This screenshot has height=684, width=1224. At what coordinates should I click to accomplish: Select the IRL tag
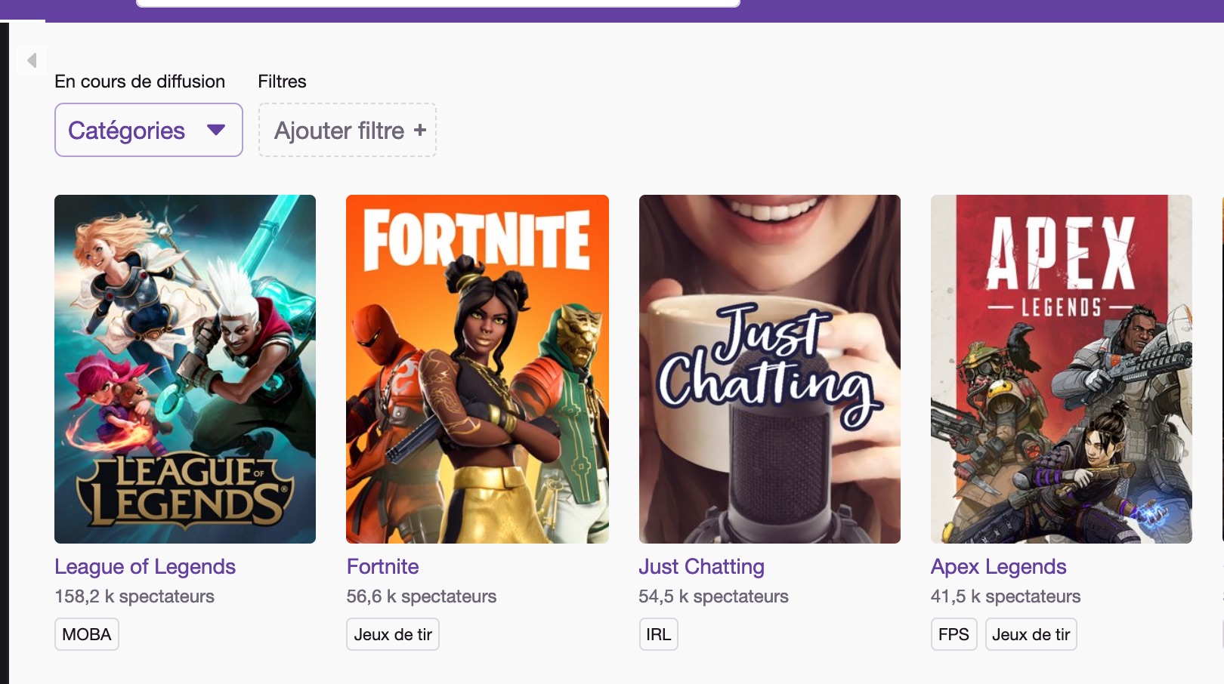659,634
